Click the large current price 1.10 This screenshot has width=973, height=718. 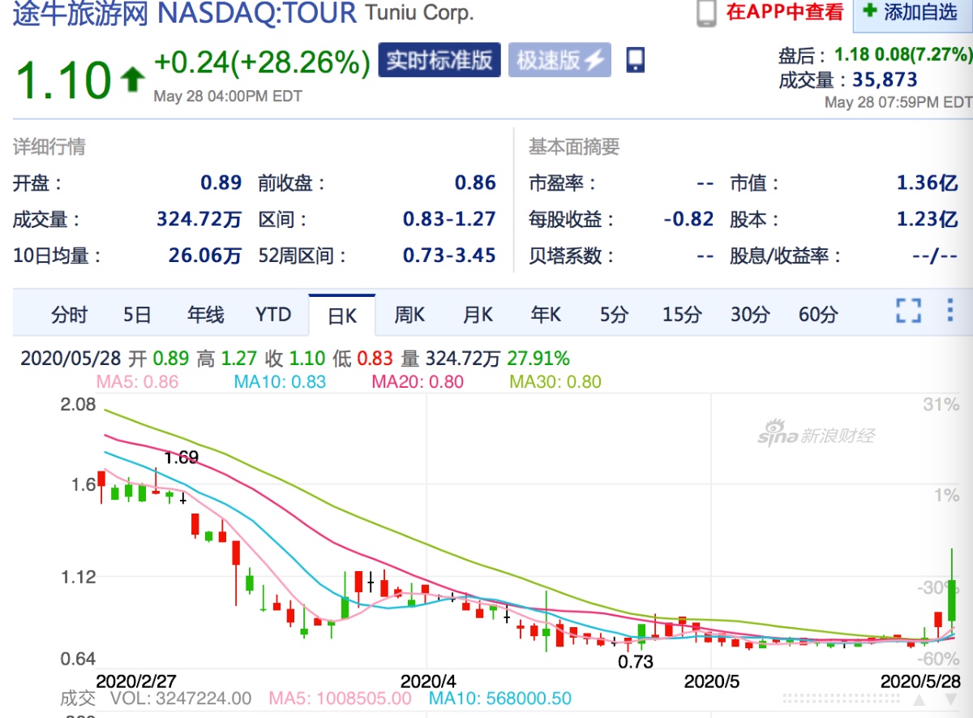(x=62, y=80)
